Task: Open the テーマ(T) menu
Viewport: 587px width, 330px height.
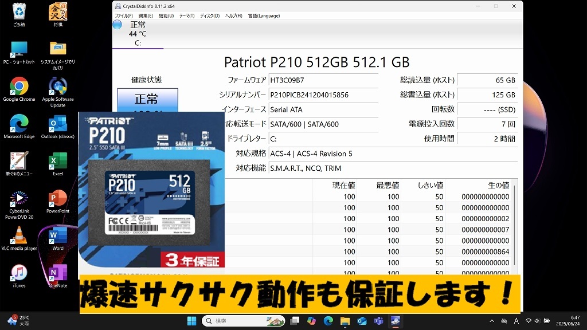Action: 187,15
